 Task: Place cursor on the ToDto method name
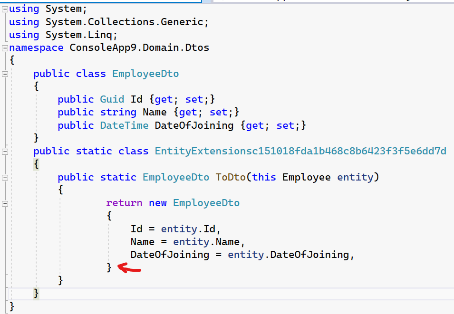230,177
